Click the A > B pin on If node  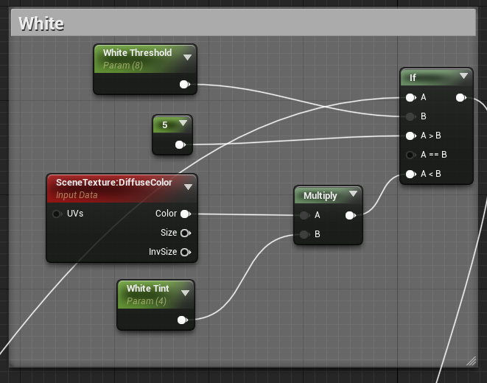coord(410,136)
